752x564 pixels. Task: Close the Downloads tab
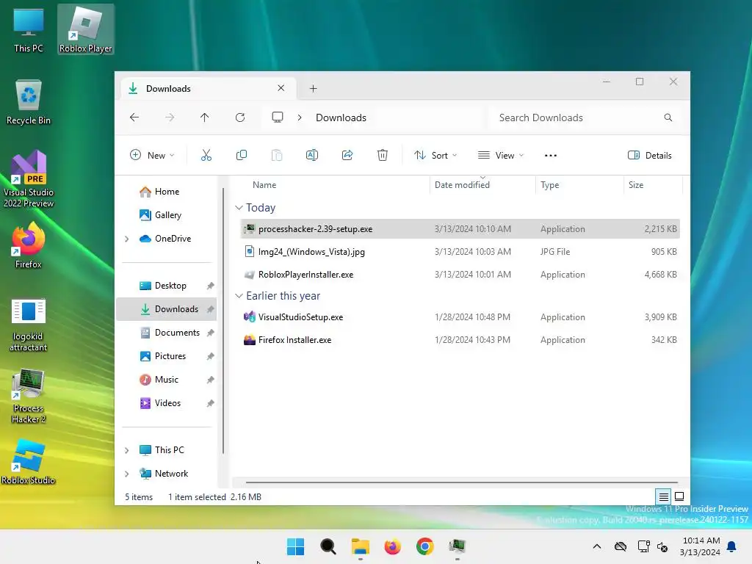pos(281,88)
